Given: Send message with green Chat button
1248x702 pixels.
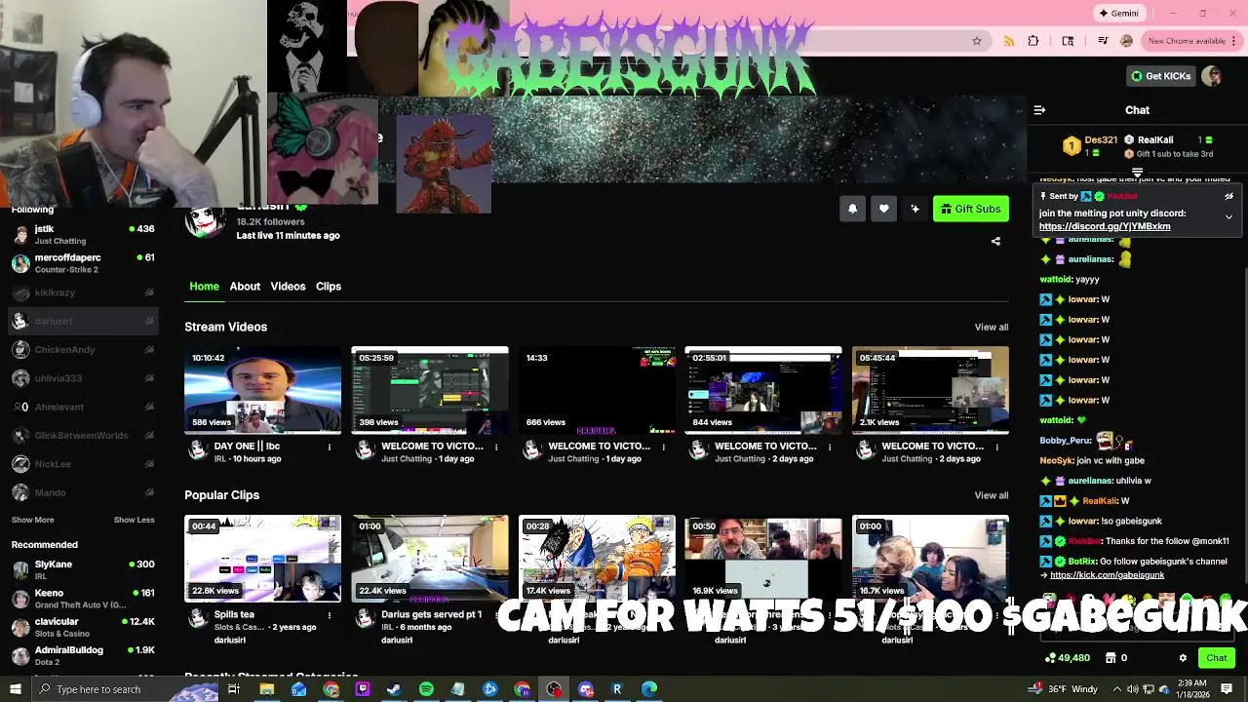Looking at the screenshot, I should click(1217, 658).
